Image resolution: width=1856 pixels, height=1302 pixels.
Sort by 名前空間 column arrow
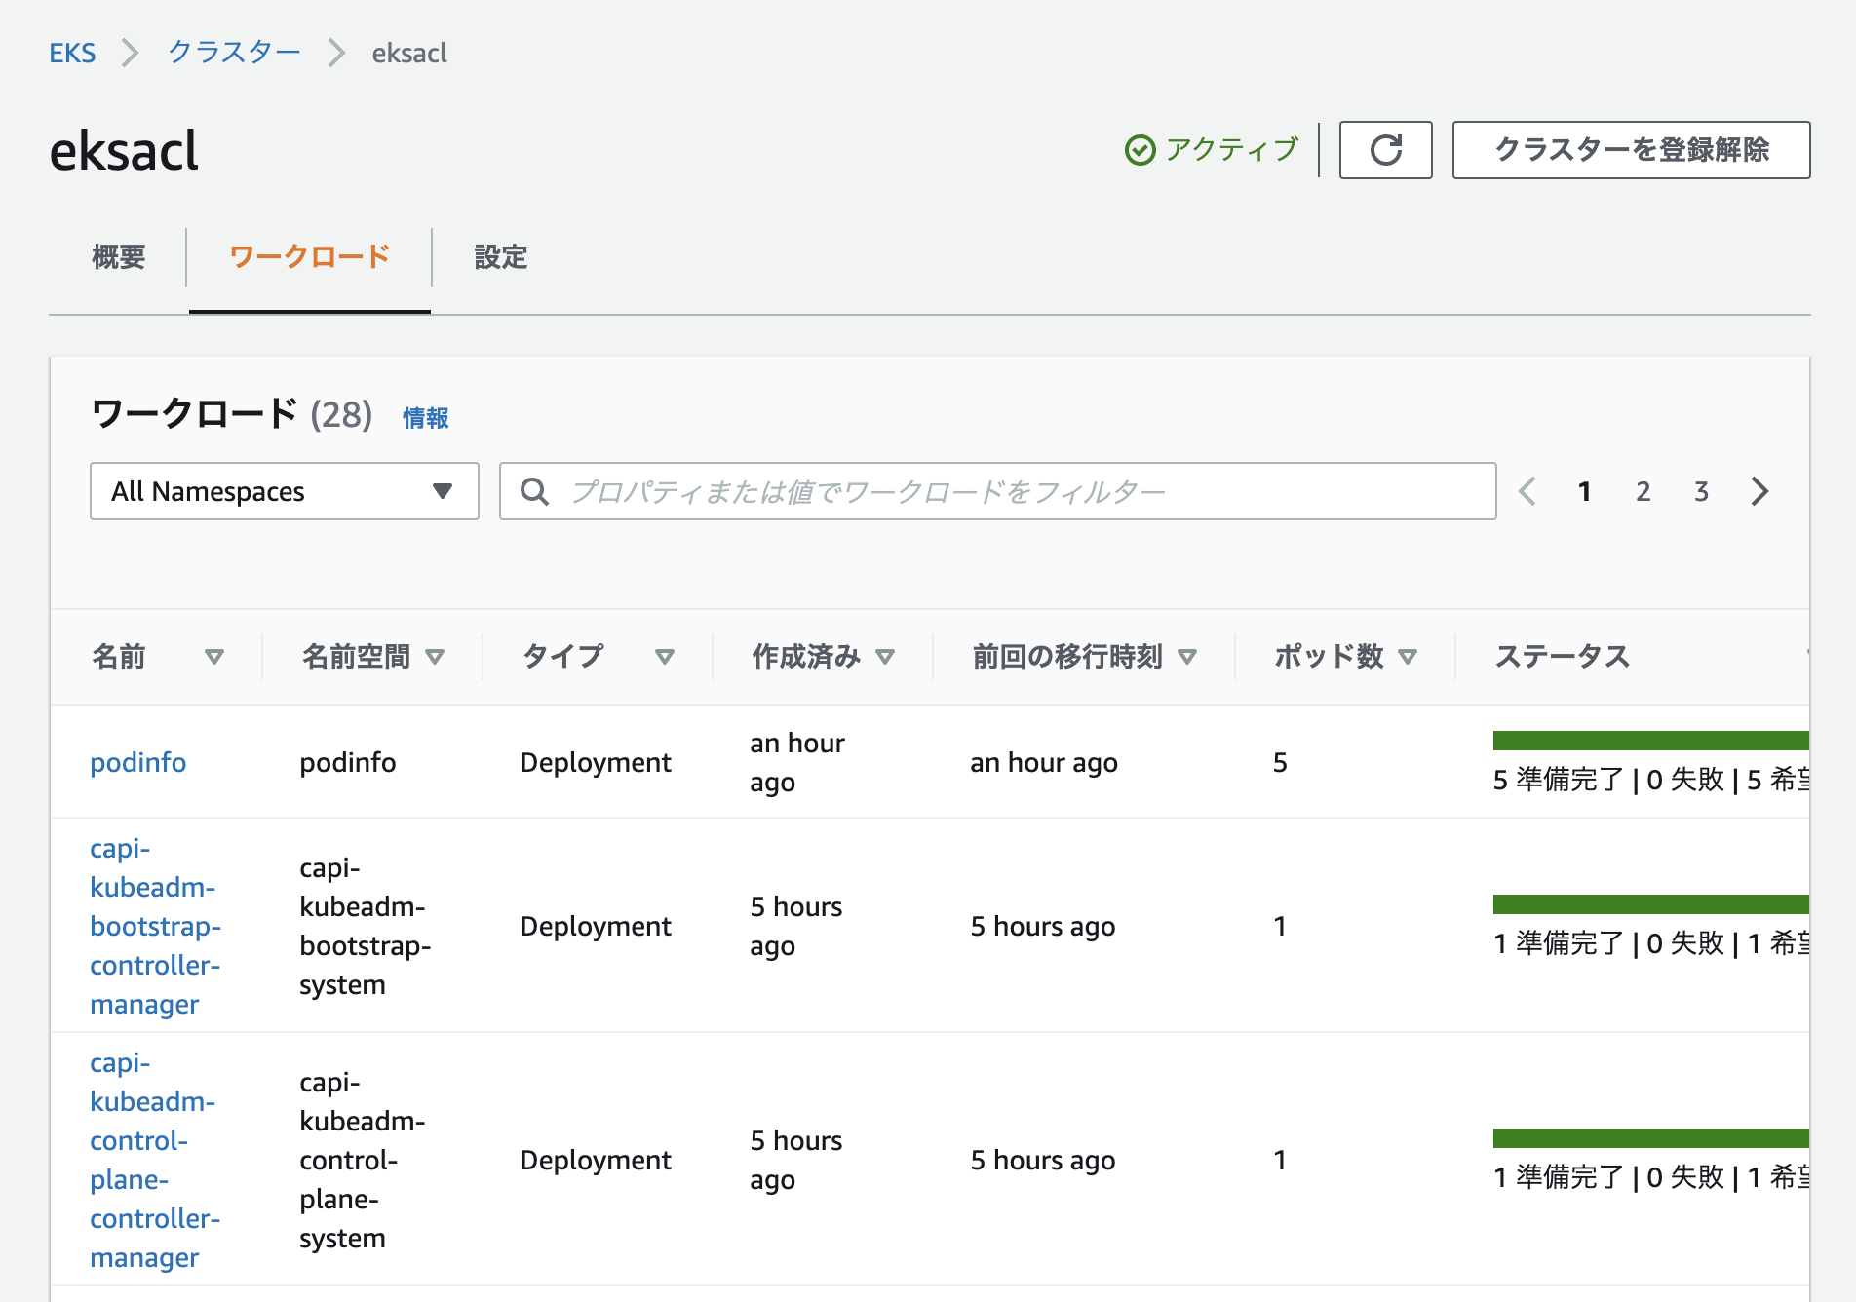point(435,657)
